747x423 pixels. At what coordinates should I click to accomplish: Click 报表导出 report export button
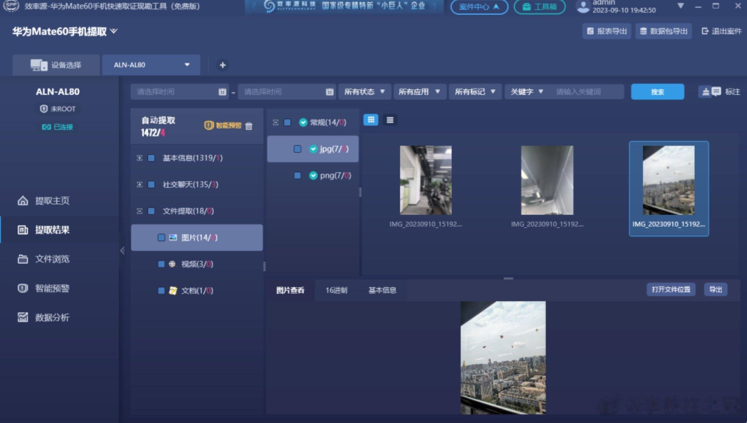pos(607,31)
